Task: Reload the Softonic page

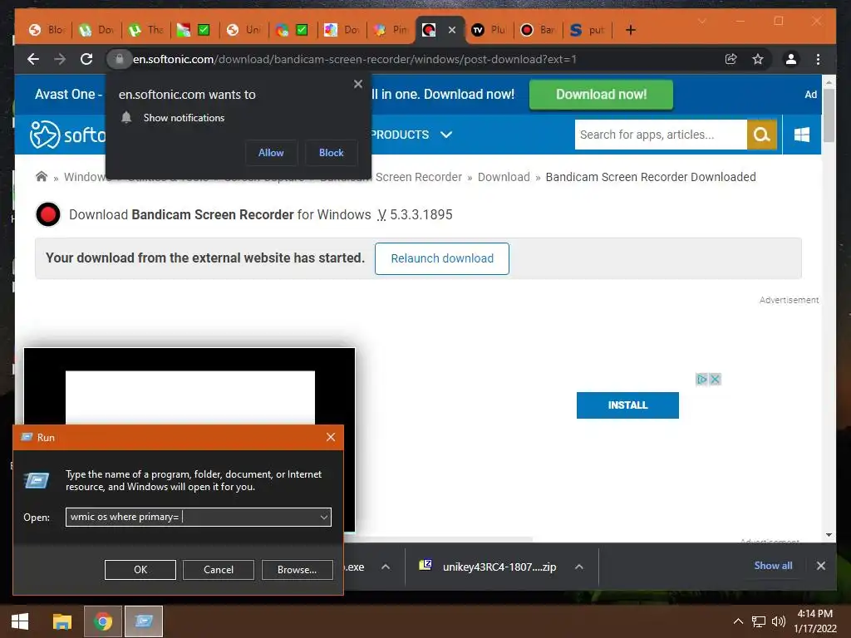Action: 86,59
